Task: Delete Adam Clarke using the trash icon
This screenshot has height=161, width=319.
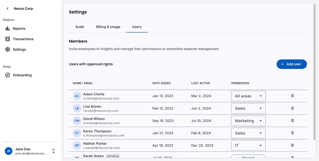Action: (x=292, y=96)
